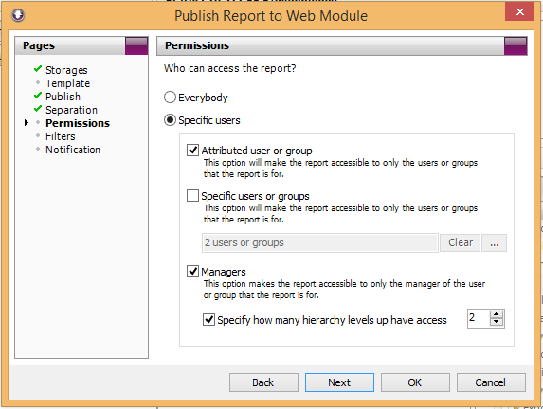The height and width of the screenshot is (409, 543).
Task: Click the black arrow marker beside Permissions
Action: point(27,122)
